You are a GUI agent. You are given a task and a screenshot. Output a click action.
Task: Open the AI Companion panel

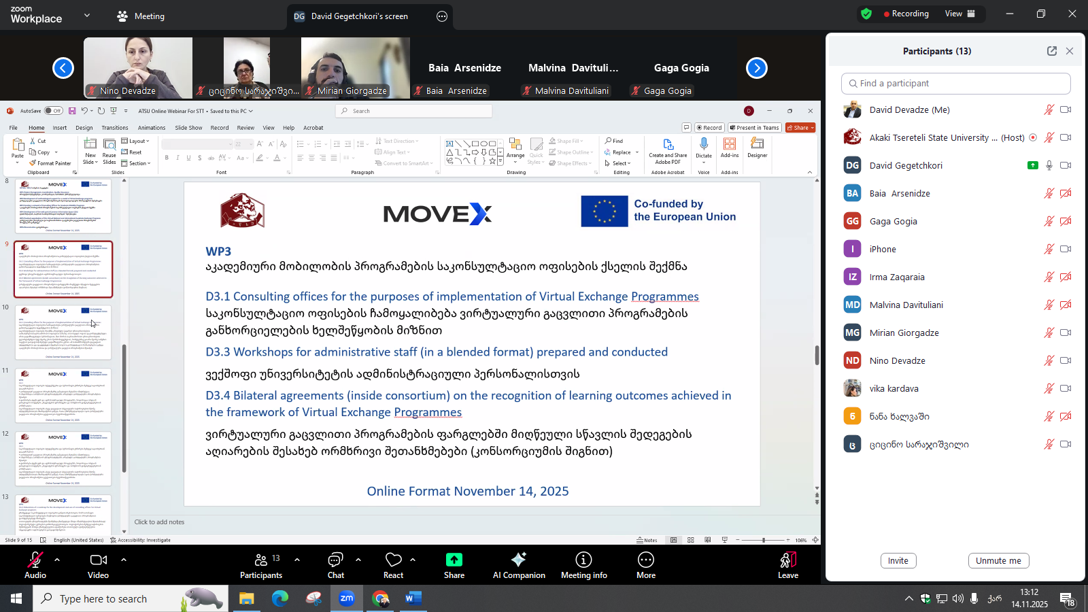coord(518,560)
